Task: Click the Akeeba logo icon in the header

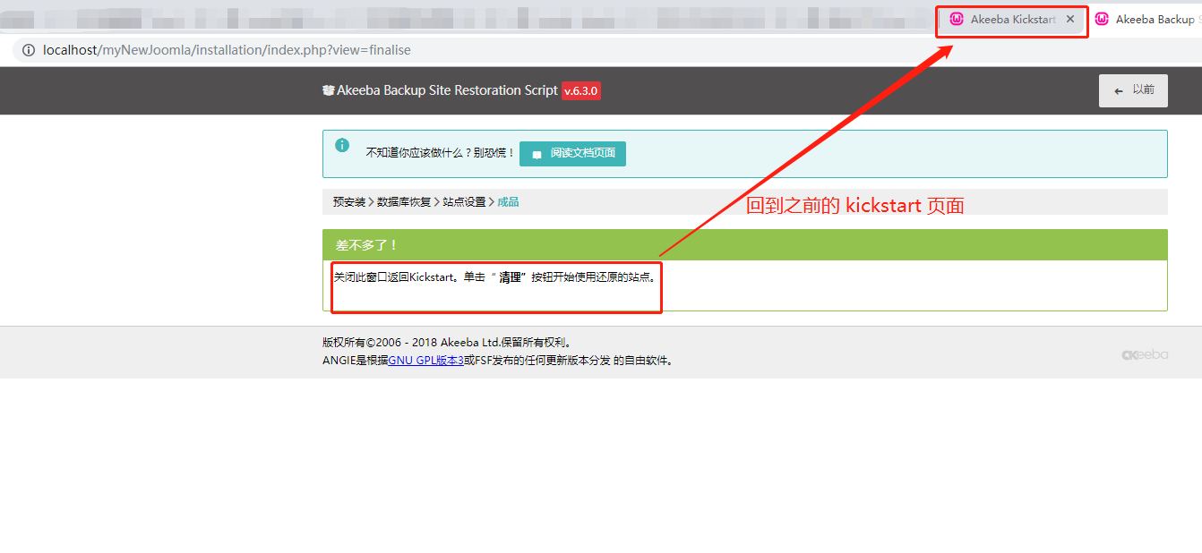Action: click(329, 90)
